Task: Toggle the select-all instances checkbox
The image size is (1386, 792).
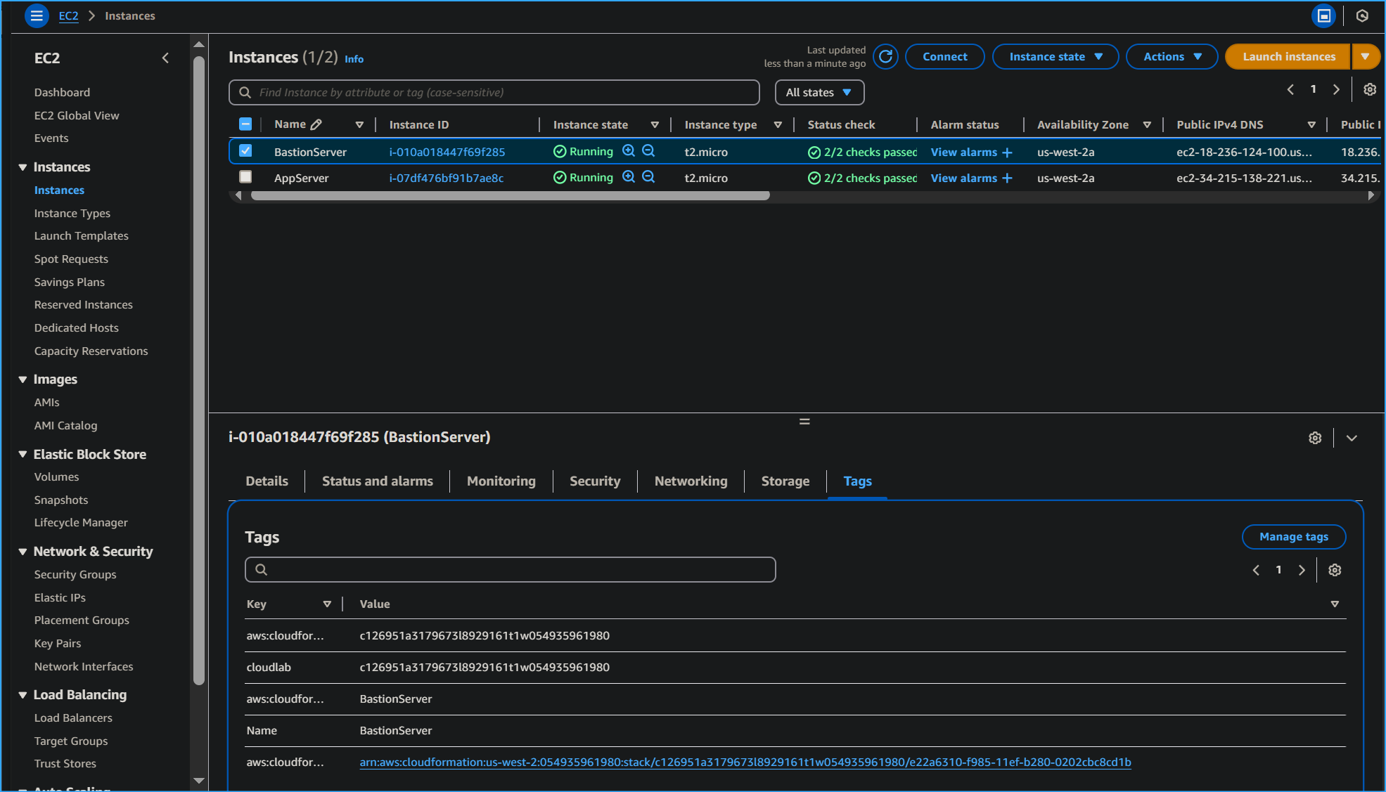Action: pos(245,123)
